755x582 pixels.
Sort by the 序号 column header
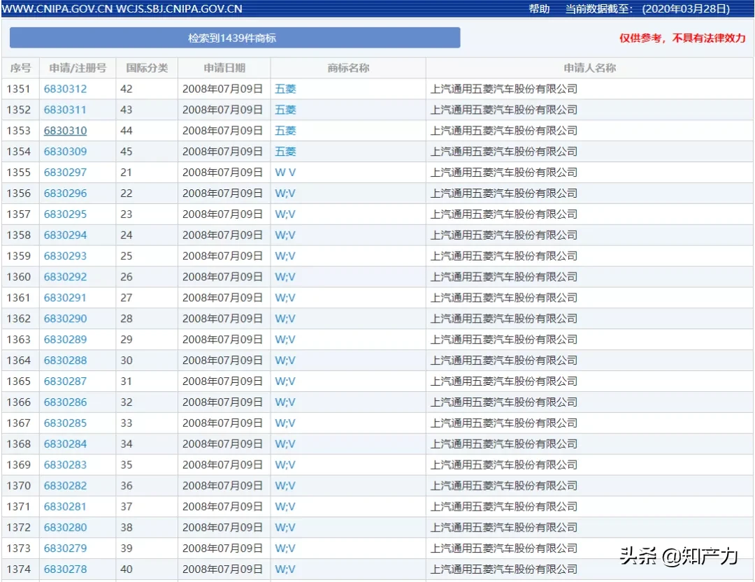[20, 68]
